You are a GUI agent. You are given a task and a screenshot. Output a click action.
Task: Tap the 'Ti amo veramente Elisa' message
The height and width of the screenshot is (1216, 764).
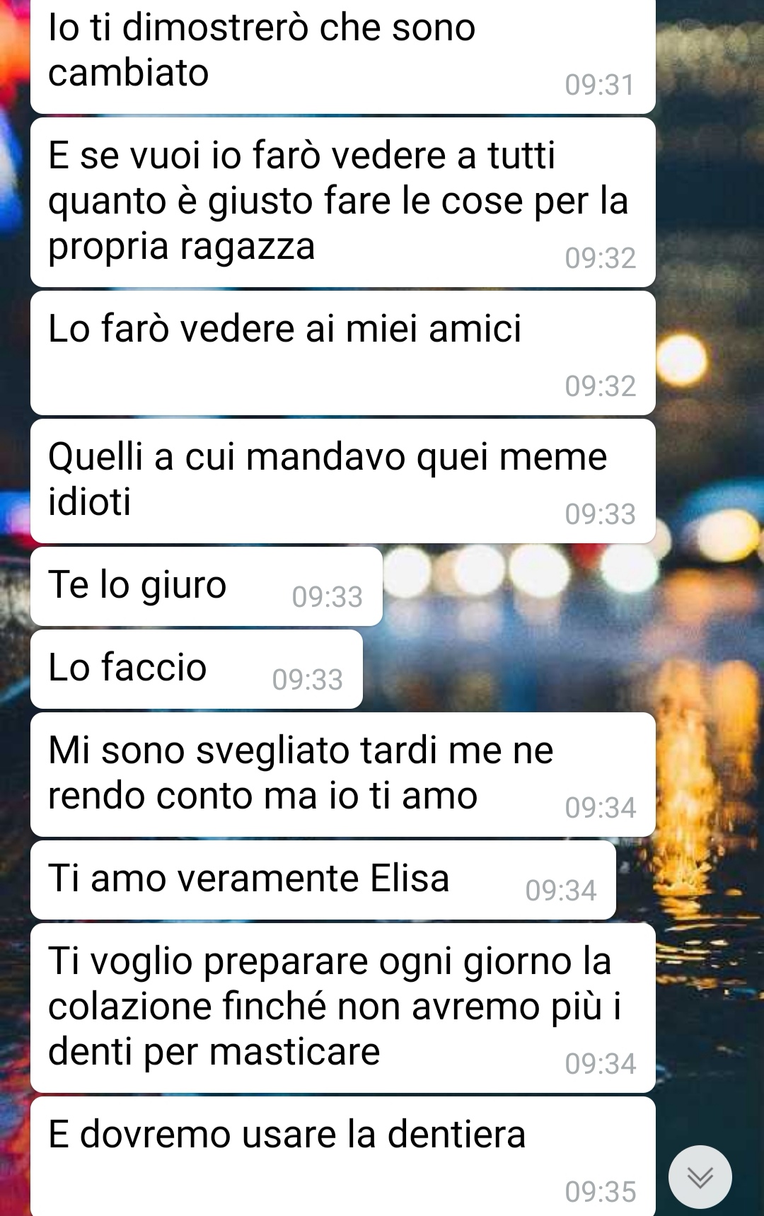click(323, 880)
